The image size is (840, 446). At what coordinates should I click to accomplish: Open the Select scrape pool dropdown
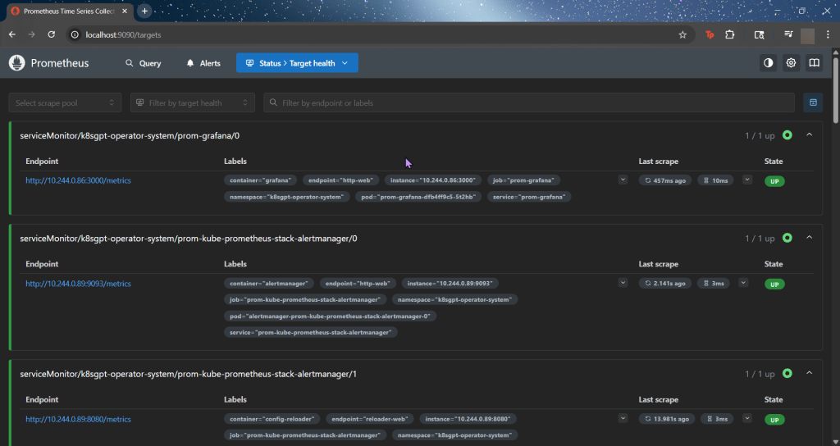click(66, 102)
